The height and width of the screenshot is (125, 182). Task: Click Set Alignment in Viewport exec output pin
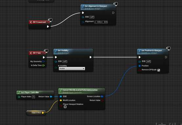113,13
